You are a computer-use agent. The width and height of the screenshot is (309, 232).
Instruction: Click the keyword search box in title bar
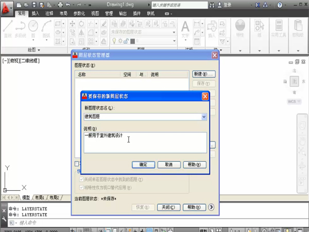click(x=179, y=5)
